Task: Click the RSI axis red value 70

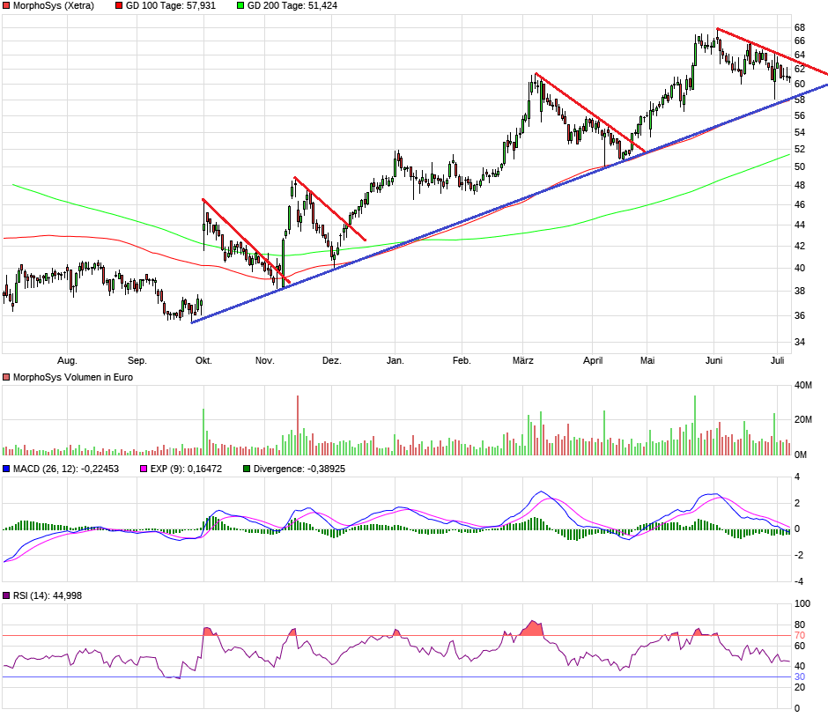Action: (800, 636)
